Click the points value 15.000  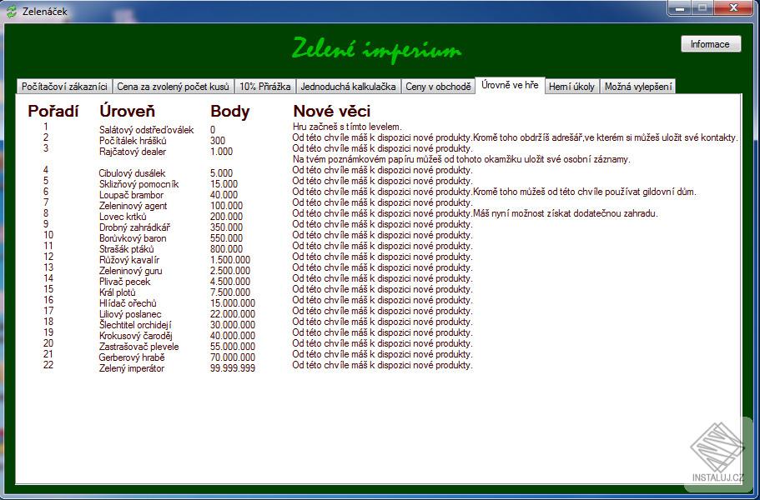224,184
